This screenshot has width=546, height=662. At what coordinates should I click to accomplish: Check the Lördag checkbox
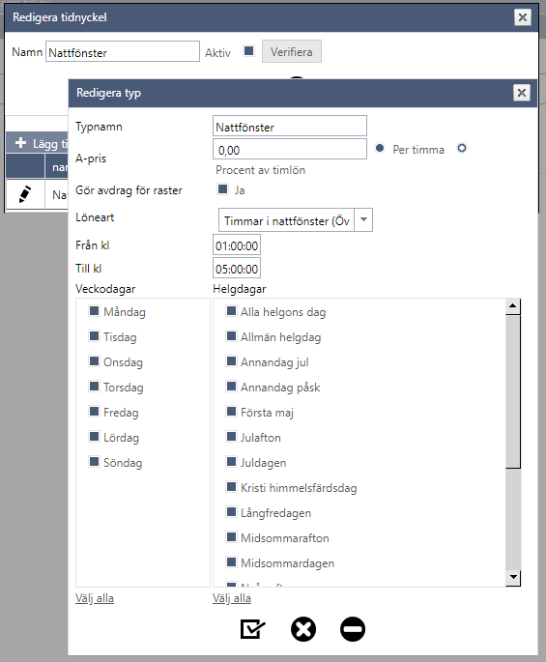pos(94,437)
